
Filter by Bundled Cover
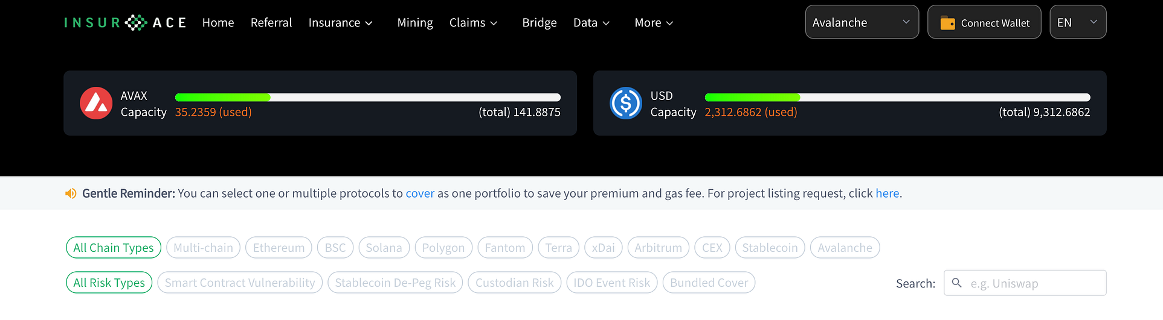click(x=709, y=283)
